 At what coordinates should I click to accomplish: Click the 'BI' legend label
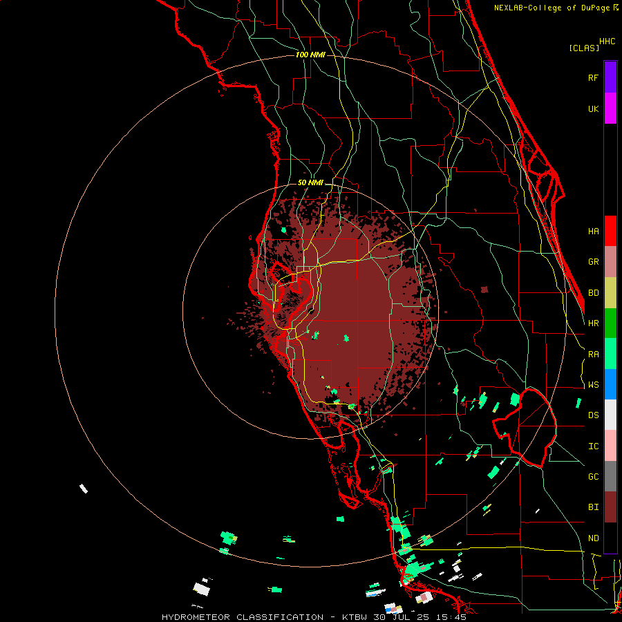click(593, 507)
